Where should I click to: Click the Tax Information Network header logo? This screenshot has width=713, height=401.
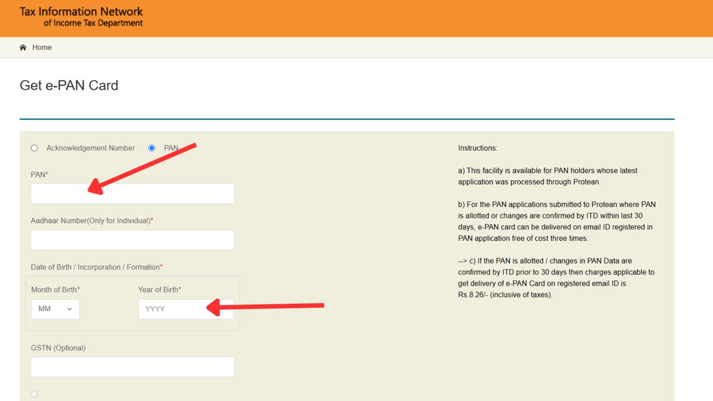80,17
